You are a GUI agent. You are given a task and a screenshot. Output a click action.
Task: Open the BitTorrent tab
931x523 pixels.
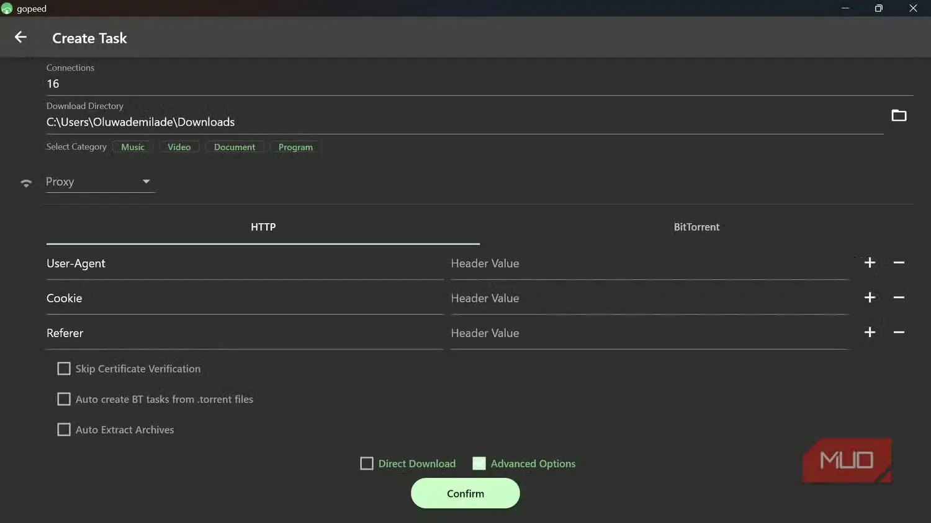[696, 227]
